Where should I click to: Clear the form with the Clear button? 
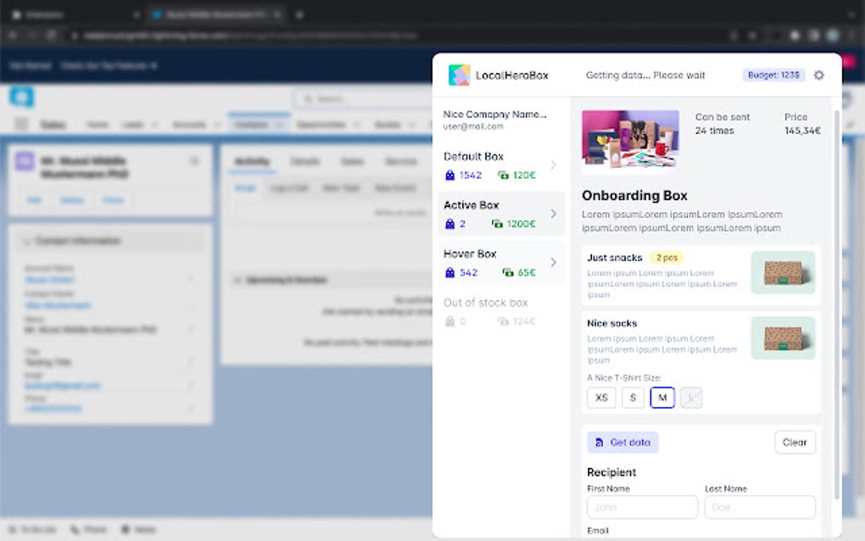pyautogui.click(x=795, y=442)
